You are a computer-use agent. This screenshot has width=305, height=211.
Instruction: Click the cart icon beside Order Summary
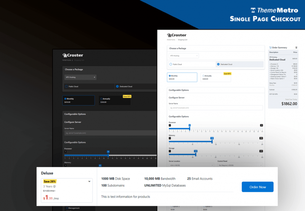(270, 47)
